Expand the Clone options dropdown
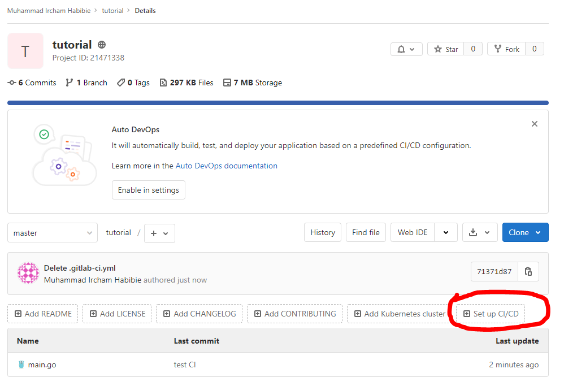The width and height of the screenshot is (577, 386). pyautogui.click(x=539, y=232)
